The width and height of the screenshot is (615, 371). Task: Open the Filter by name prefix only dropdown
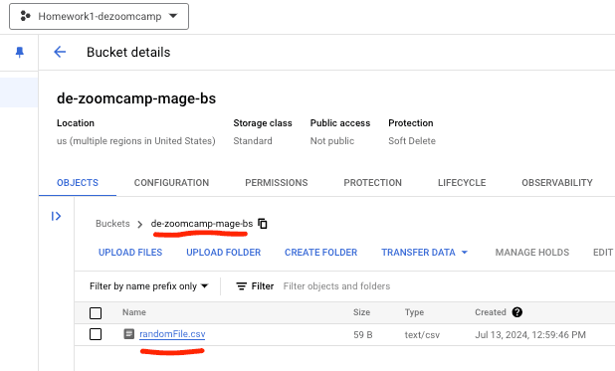tap(148, 286)
